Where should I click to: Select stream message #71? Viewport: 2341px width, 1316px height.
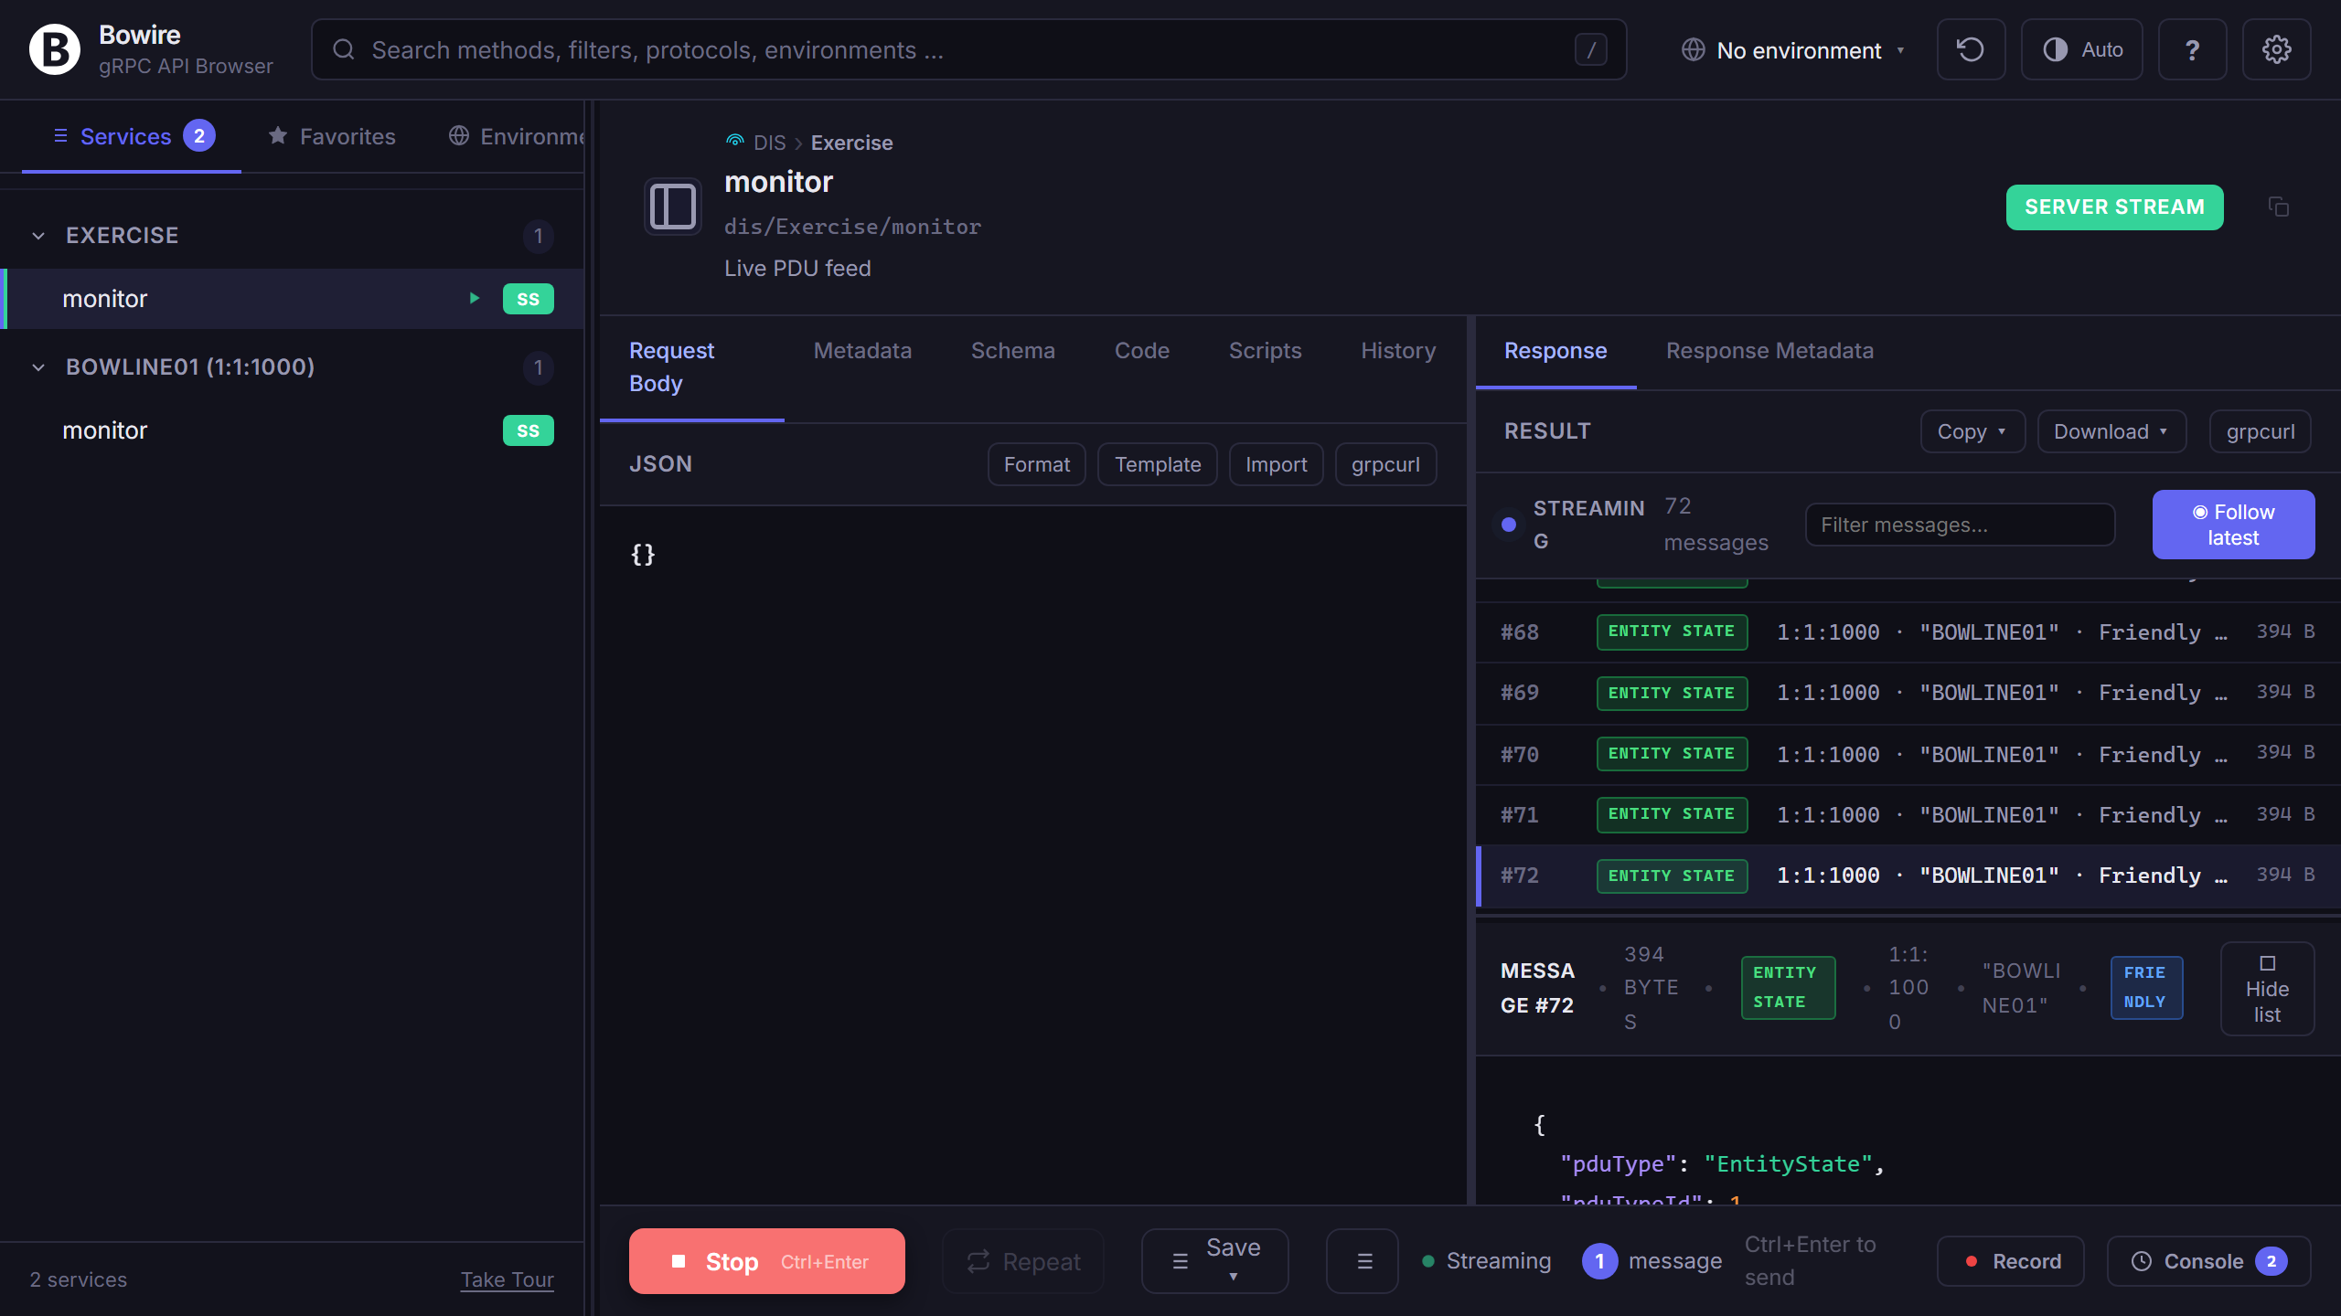1908,815
